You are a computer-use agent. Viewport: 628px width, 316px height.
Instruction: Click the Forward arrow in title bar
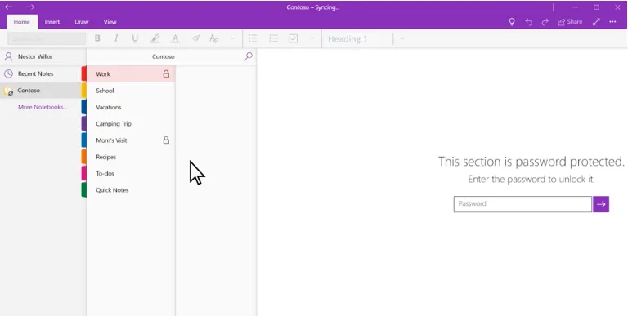30,7
